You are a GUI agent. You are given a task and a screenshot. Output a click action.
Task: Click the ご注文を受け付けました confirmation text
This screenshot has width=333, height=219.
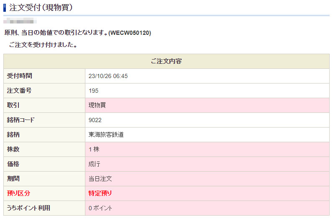42,45
